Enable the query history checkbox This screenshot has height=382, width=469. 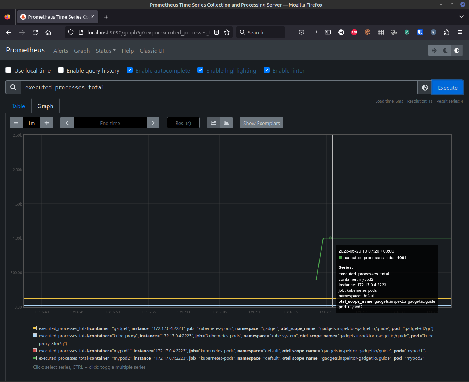[x=61, y=70]
